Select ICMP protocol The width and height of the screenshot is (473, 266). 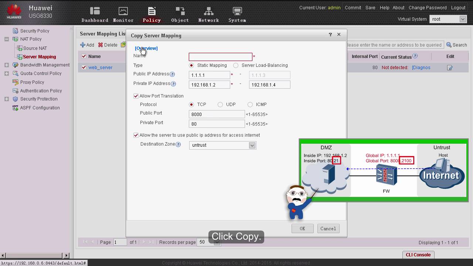250,105
